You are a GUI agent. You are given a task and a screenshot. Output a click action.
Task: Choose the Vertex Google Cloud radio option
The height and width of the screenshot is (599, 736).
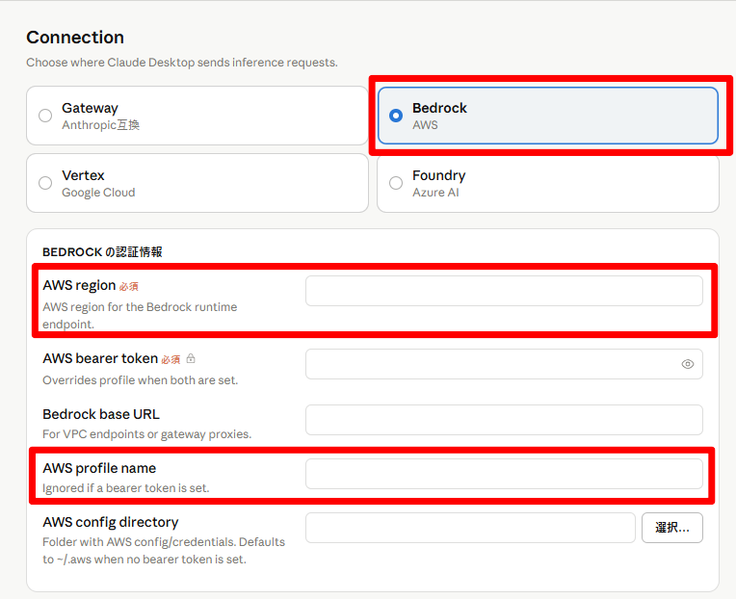(x=197, y=183)
